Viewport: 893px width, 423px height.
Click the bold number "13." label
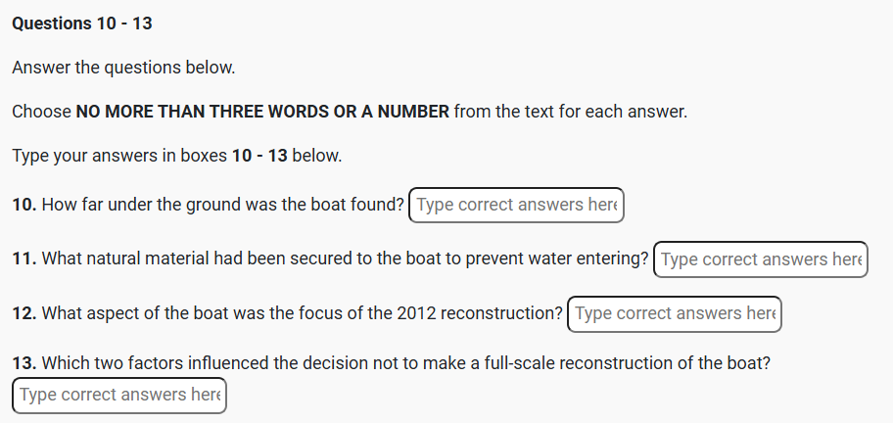point(24,363)
